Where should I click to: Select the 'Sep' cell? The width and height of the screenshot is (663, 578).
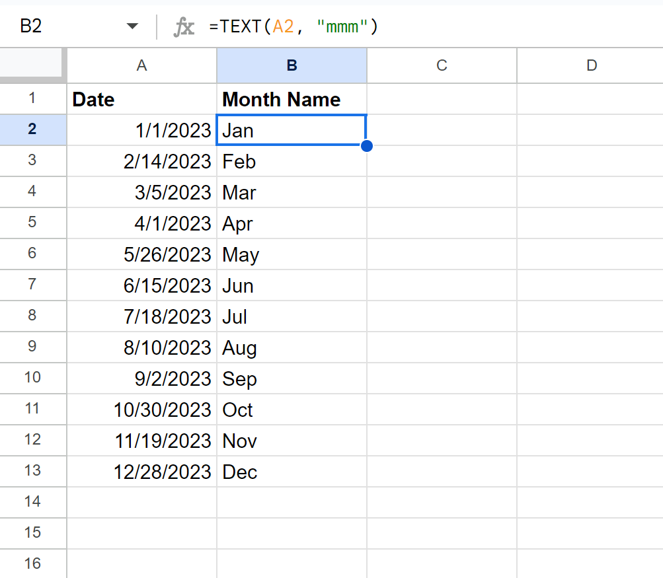292,378
